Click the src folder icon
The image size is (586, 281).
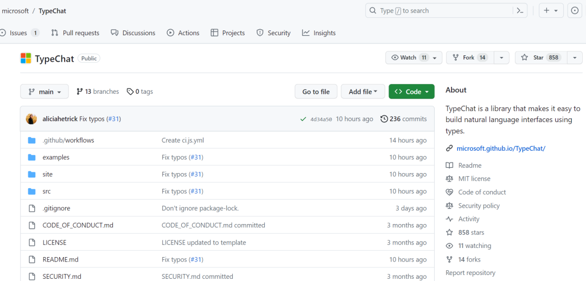click(32, 191)
